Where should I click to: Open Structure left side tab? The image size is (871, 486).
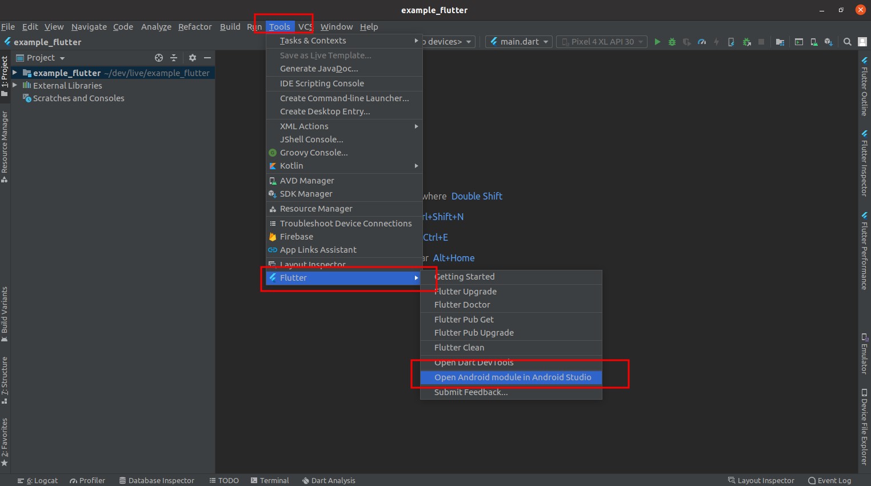tap(5, 380)
